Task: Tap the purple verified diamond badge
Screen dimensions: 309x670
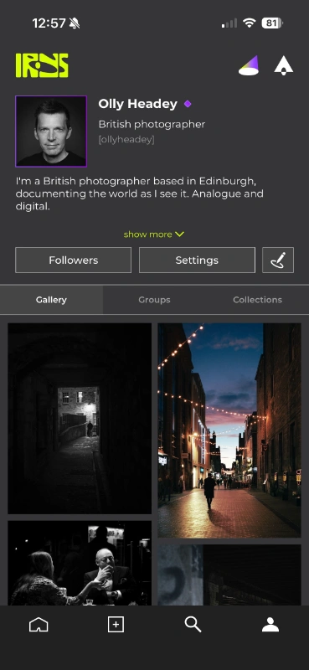Action: (x=188, y=104)
